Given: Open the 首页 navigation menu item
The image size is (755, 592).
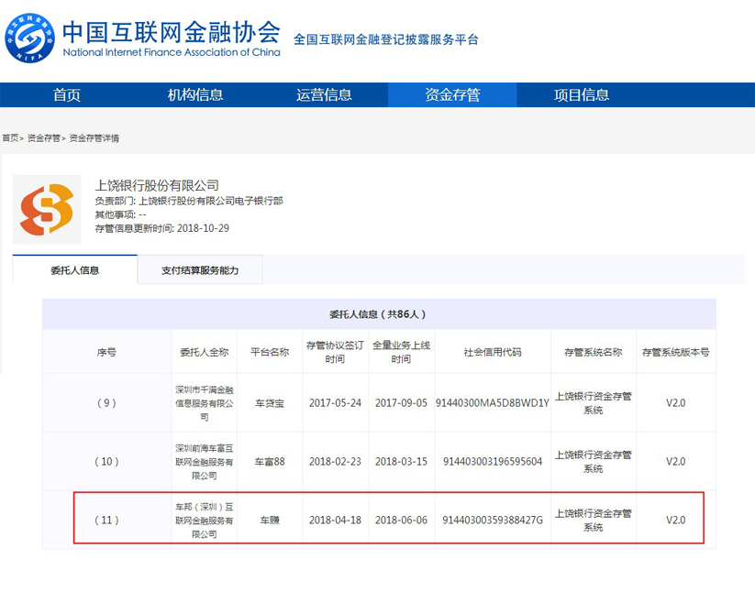Looking at the screenshot, I should point(66,94).
